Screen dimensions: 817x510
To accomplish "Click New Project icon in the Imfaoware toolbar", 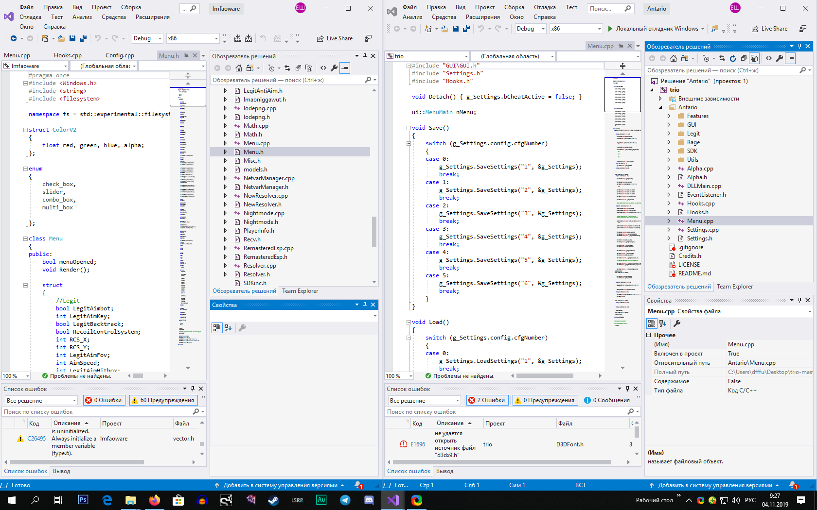I will pos(45,38).
